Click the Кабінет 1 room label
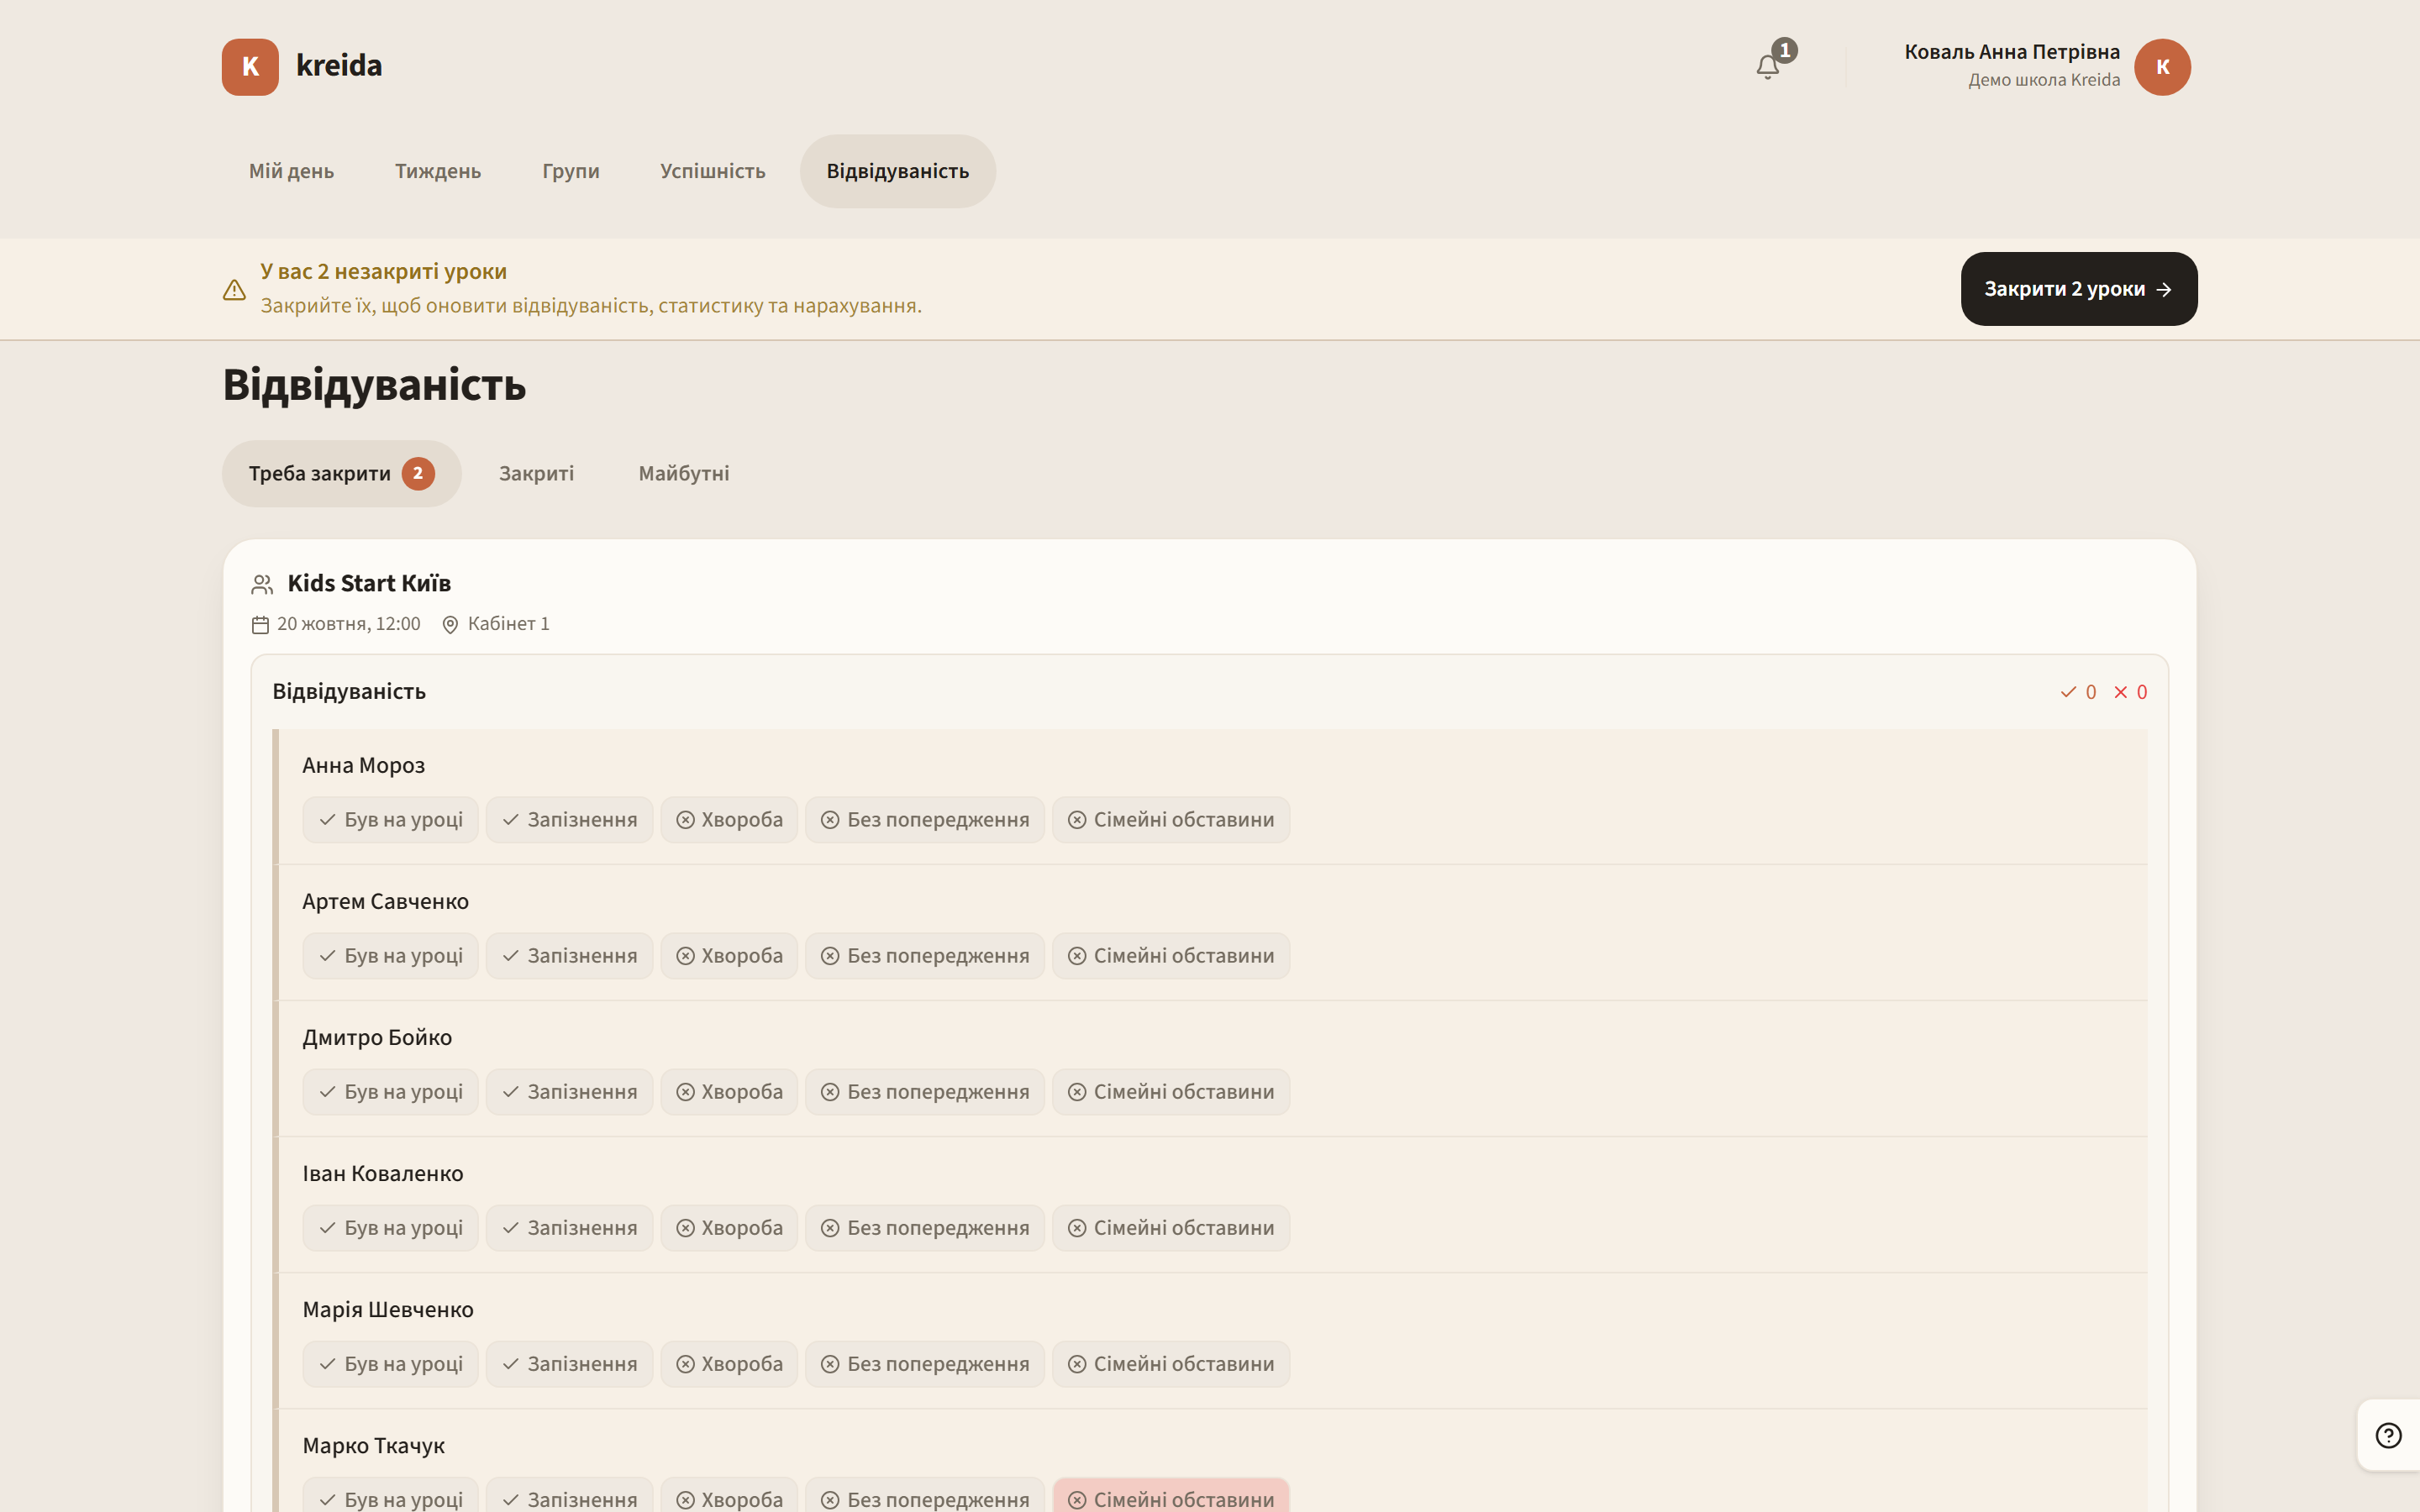The image size is (2420, 1512). coord(509,624)
